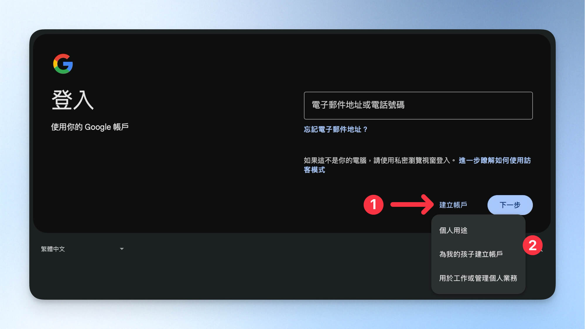Select 個人用途 from the menu
The height and width of the screenshot is (329, 585).
point(453,231)
